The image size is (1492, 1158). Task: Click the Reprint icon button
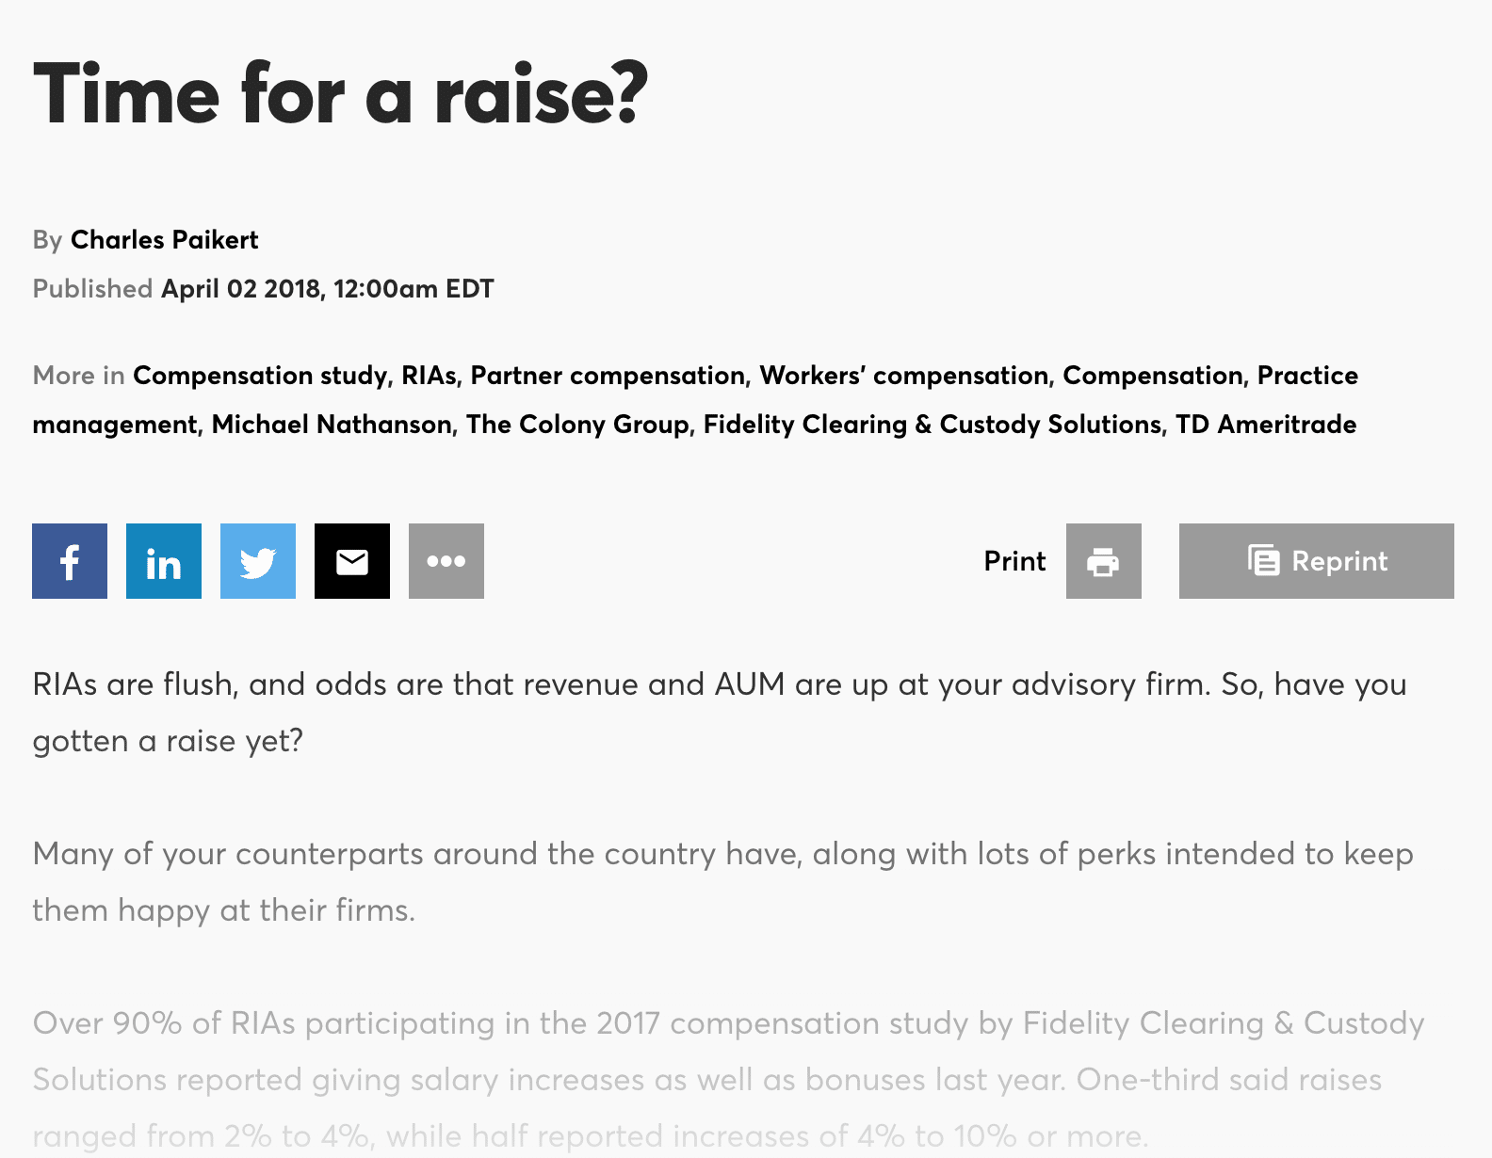pyautogui.click(x=1315, y=561)
